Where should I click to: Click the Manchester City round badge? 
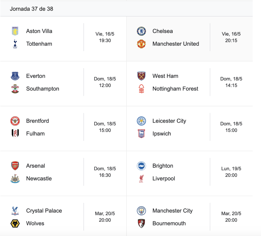[141, 211]
